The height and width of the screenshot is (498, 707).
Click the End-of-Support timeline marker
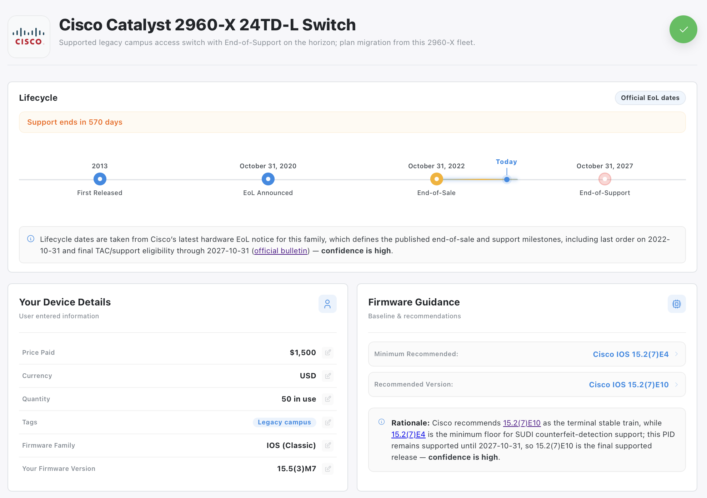(x=605, y=179)
